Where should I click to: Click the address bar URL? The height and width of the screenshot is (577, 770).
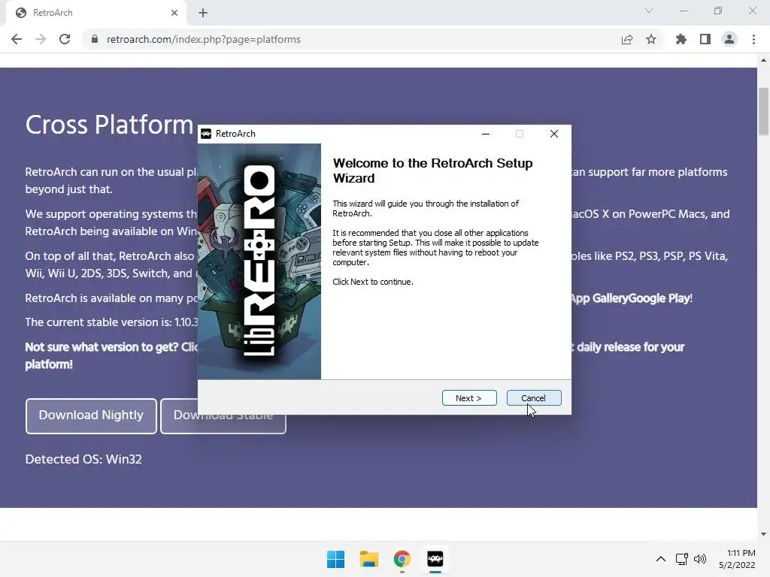click(204, 39)
